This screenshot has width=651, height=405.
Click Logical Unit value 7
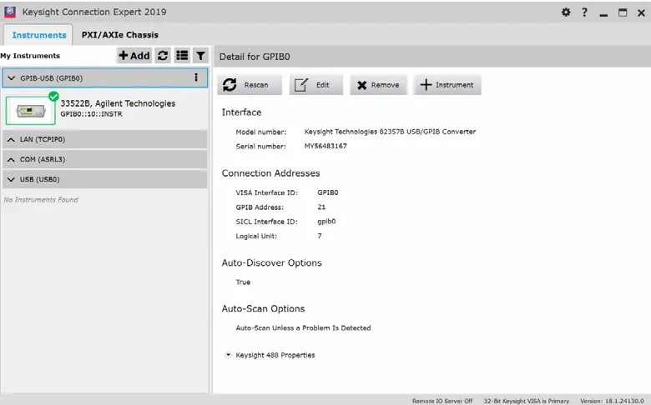tap(320, 236)
